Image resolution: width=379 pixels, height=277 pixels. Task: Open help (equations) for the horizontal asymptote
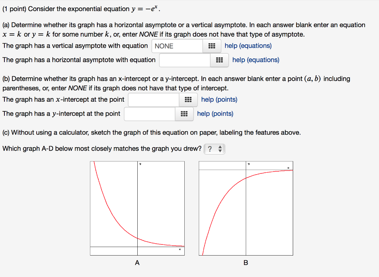click(x=256, y=60)
